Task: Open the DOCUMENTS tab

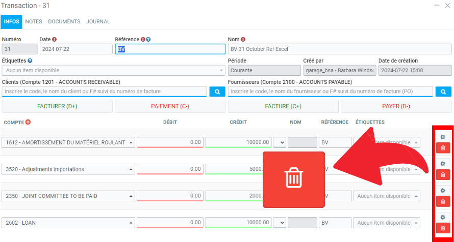Action: (64, 22)
